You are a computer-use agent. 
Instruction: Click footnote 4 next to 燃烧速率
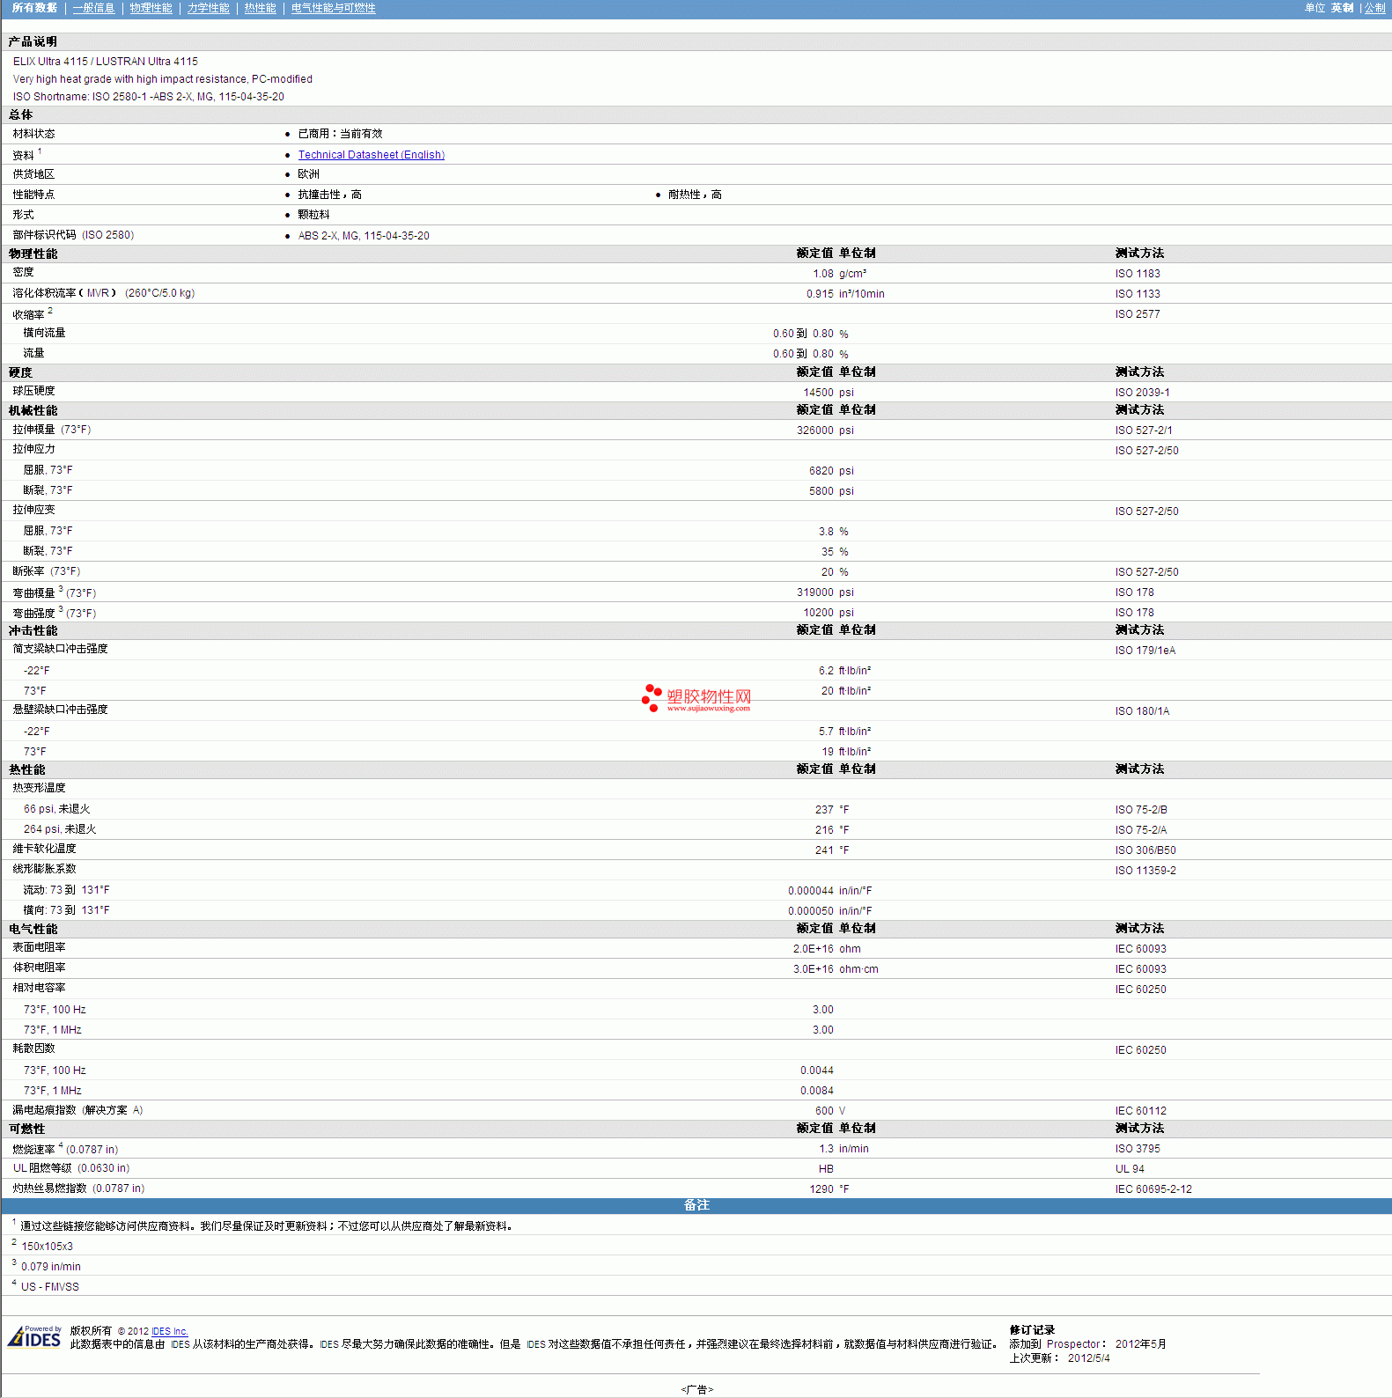pyautogui.click(x=61, y=1145)
